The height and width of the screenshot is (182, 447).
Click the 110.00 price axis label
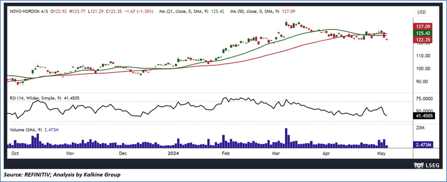pos(423,56)
